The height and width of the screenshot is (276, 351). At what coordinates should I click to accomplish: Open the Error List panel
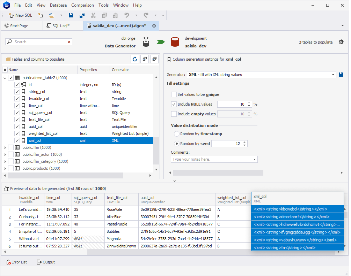pyautogui.click(x=16, y=262)
